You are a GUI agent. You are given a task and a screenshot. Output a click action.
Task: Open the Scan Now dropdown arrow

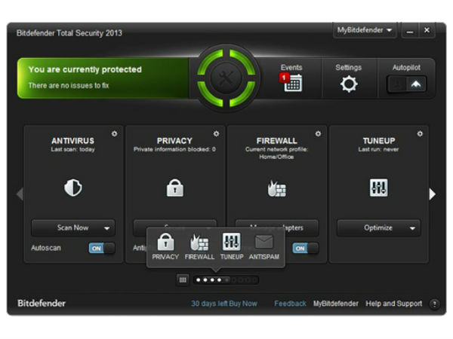(x=107, y=228)
